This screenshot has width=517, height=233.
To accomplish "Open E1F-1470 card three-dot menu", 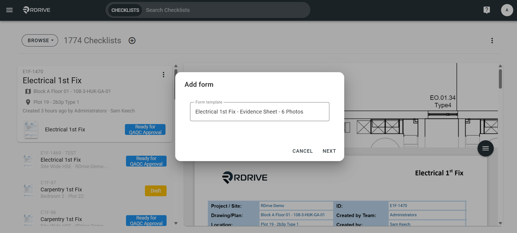I will pos(163,75).
